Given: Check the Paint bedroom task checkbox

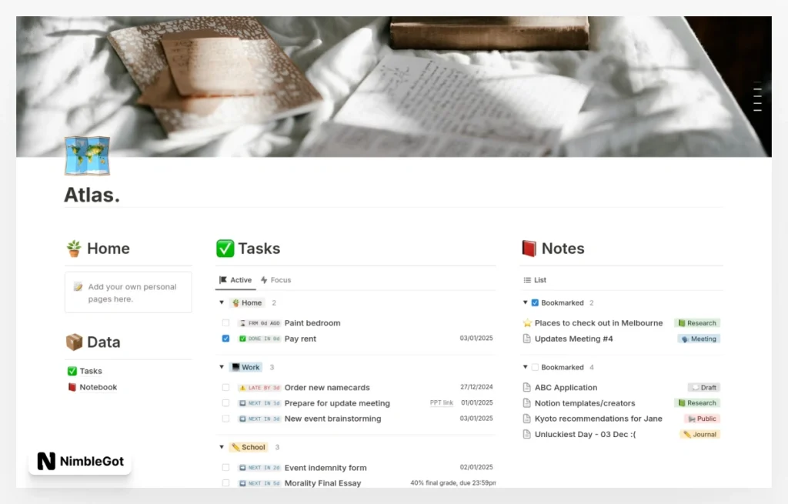Looking at the screenshot, I should pyautogui.click(x=225, y=323).
